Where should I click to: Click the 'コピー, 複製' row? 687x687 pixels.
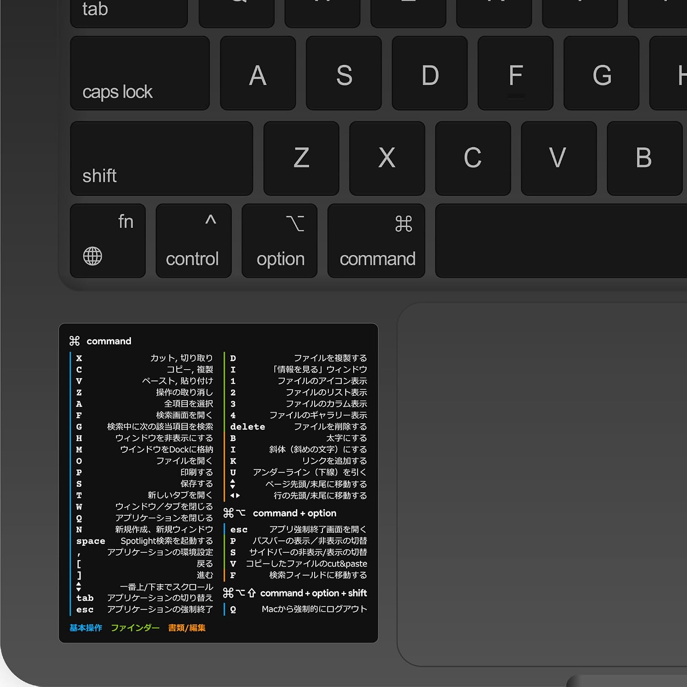tap(144, 370)
